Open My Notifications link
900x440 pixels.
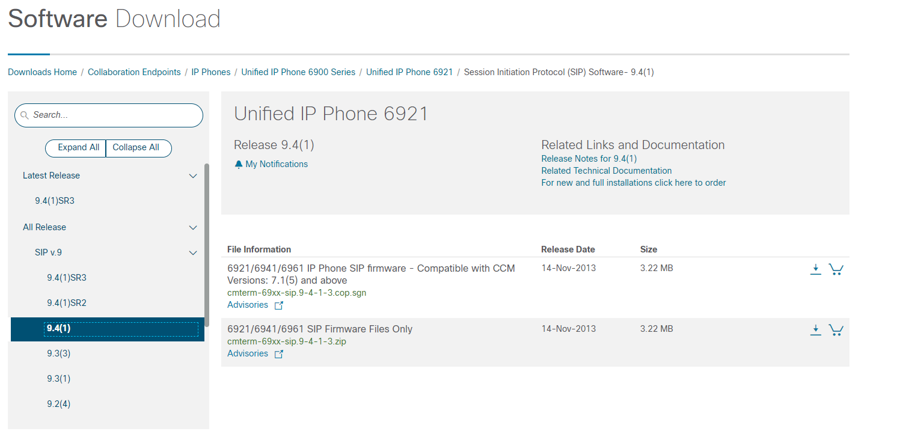[277, 164]
